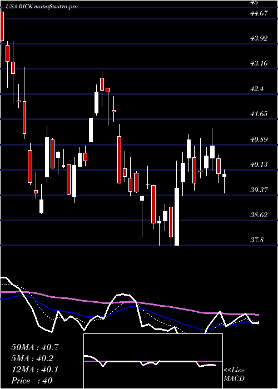
Task: Click the 43.92 price axis label
Action: coord(259,38)
